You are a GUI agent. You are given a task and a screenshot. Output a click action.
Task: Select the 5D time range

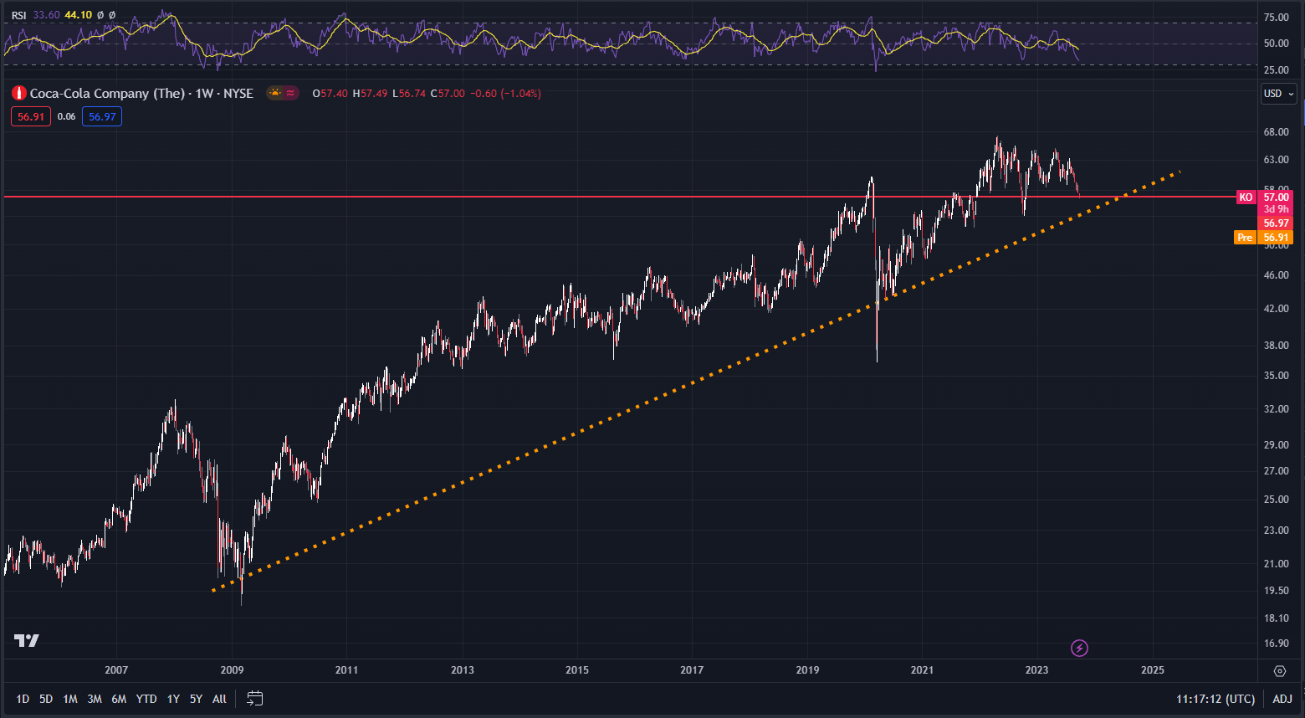pos(46,699)
